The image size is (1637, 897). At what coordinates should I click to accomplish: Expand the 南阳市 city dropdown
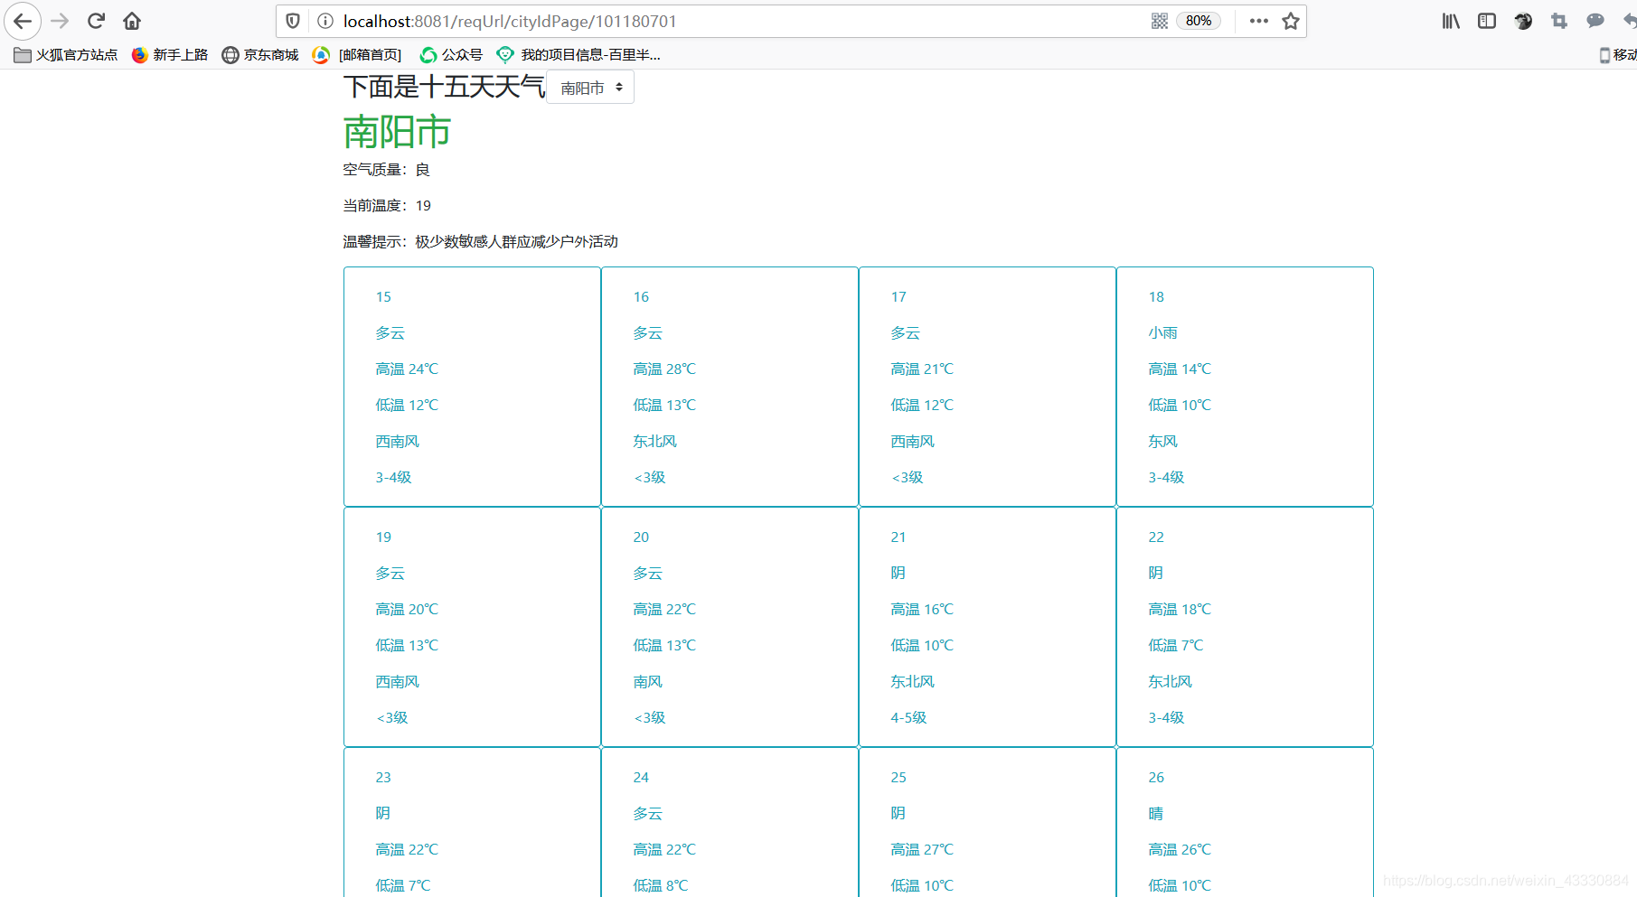[590, 88]
